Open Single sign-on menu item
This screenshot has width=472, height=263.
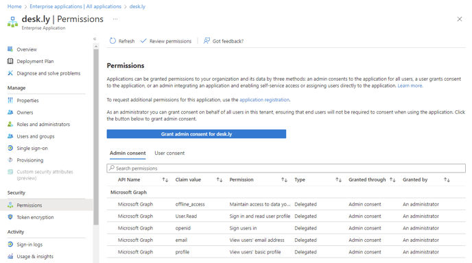32,148
